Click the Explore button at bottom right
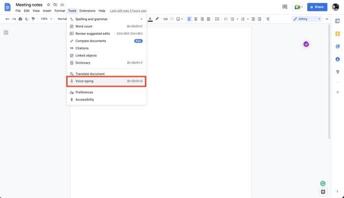This screenshot has width=344, height=198. click(323, 192)
